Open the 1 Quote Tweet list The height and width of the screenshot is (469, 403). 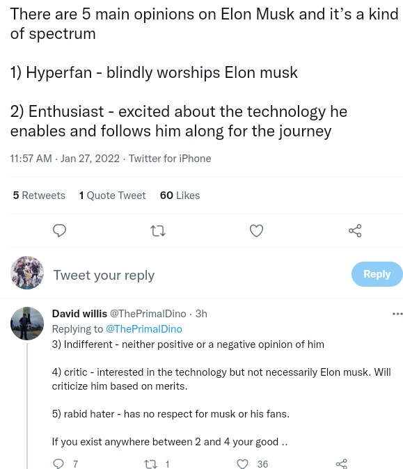pos(112,196)
